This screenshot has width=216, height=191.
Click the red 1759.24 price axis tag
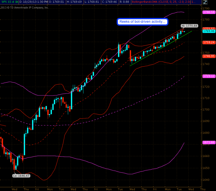209,42
